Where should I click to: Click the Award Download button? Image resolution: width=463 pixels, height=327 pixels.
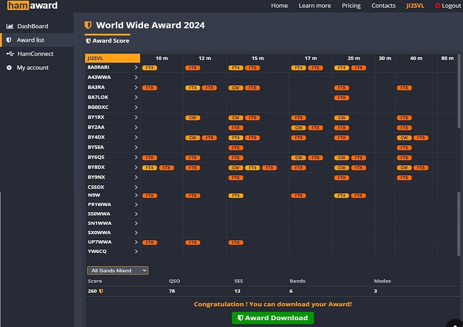click(272, 318)
